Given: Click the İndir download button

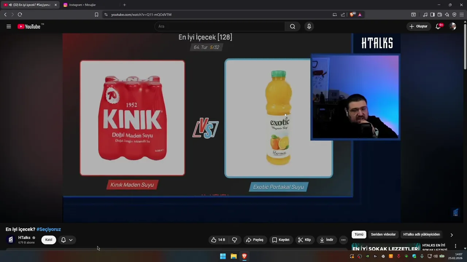Looking at the screenshot, I should tap(327, 240).
